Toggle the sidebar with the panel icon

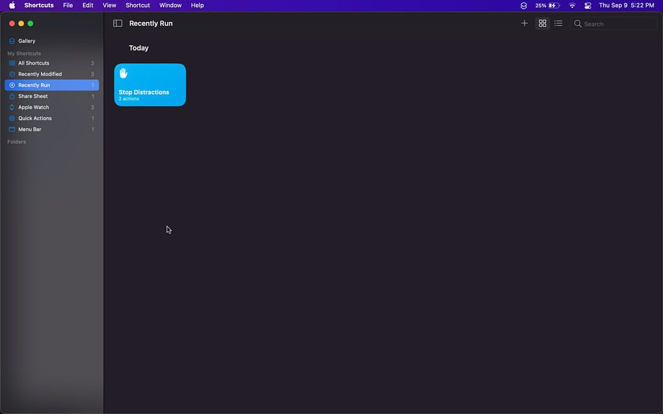point(117,23)
